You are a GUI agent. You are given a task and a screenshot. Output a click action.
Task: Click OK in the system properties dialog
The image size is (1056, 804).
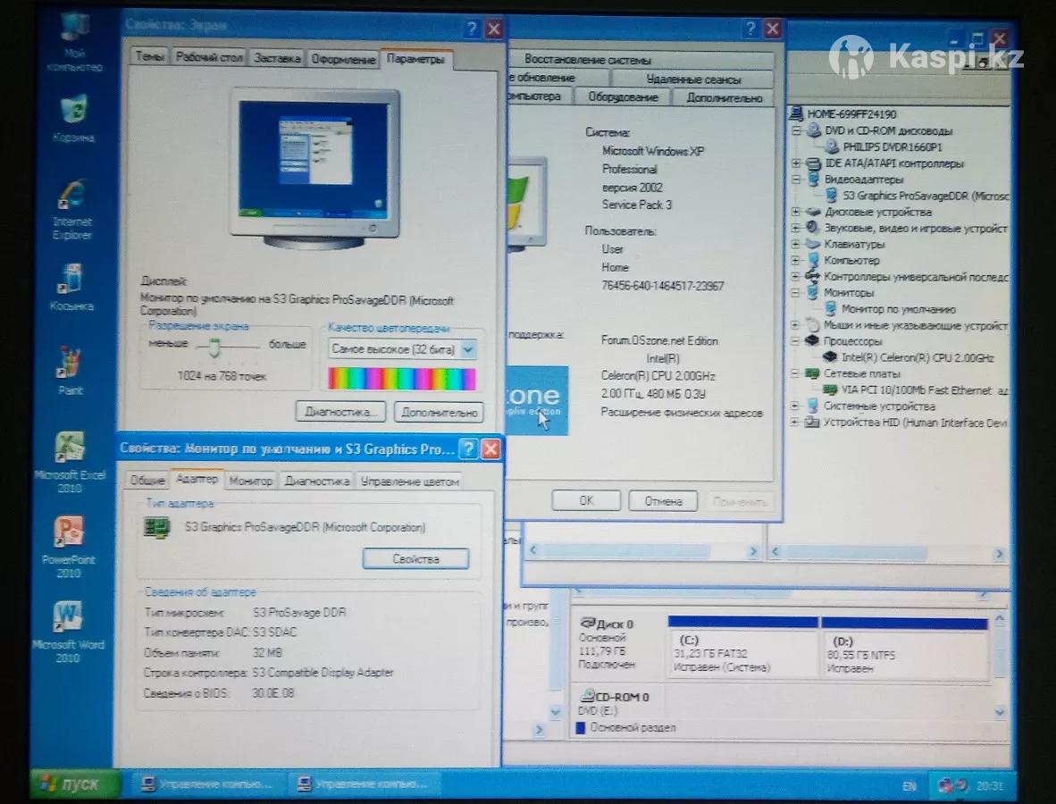click(x=586, y=500)
